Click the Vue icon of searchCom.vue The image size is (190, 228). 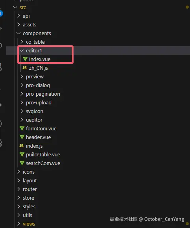point(22,163)
